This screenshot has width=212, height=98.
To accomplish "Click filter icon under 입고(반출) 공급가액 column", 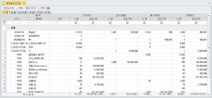I will [x=127, y=23].
